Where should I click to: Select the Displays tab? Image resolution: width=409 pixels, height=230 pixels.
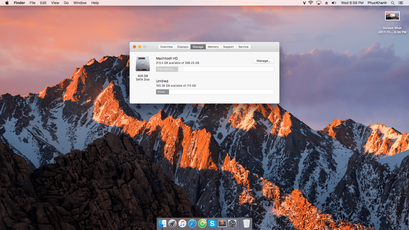pyautogui.click(x=183, y=47)
